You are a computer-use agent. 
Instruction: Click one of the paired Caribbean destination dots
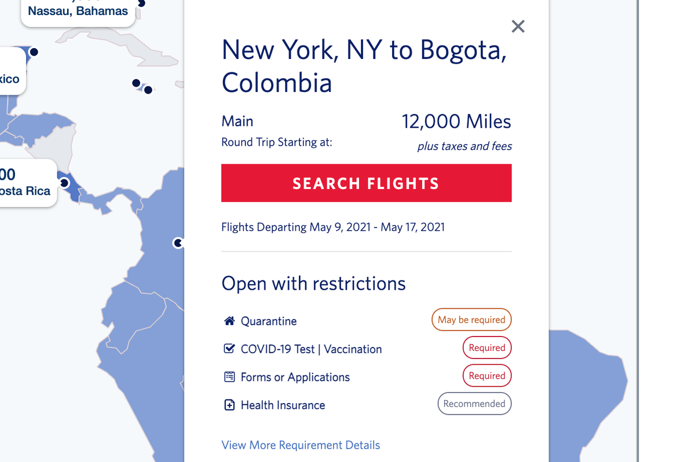(x=137, y=84)
